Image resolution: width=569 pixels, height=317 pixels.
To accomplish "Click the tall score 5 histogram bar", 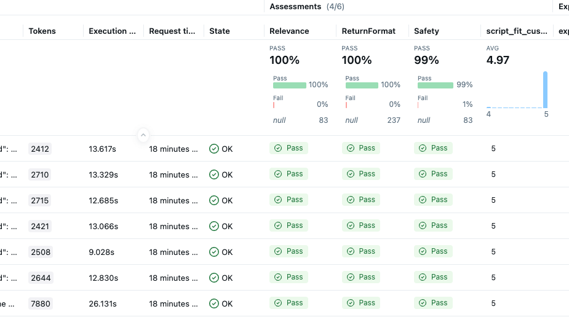I will tap(545, 90).
